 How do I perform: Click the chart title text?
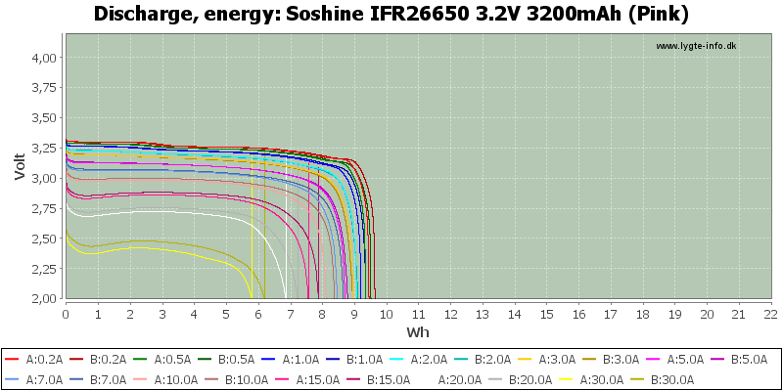(x=391, y=14)
